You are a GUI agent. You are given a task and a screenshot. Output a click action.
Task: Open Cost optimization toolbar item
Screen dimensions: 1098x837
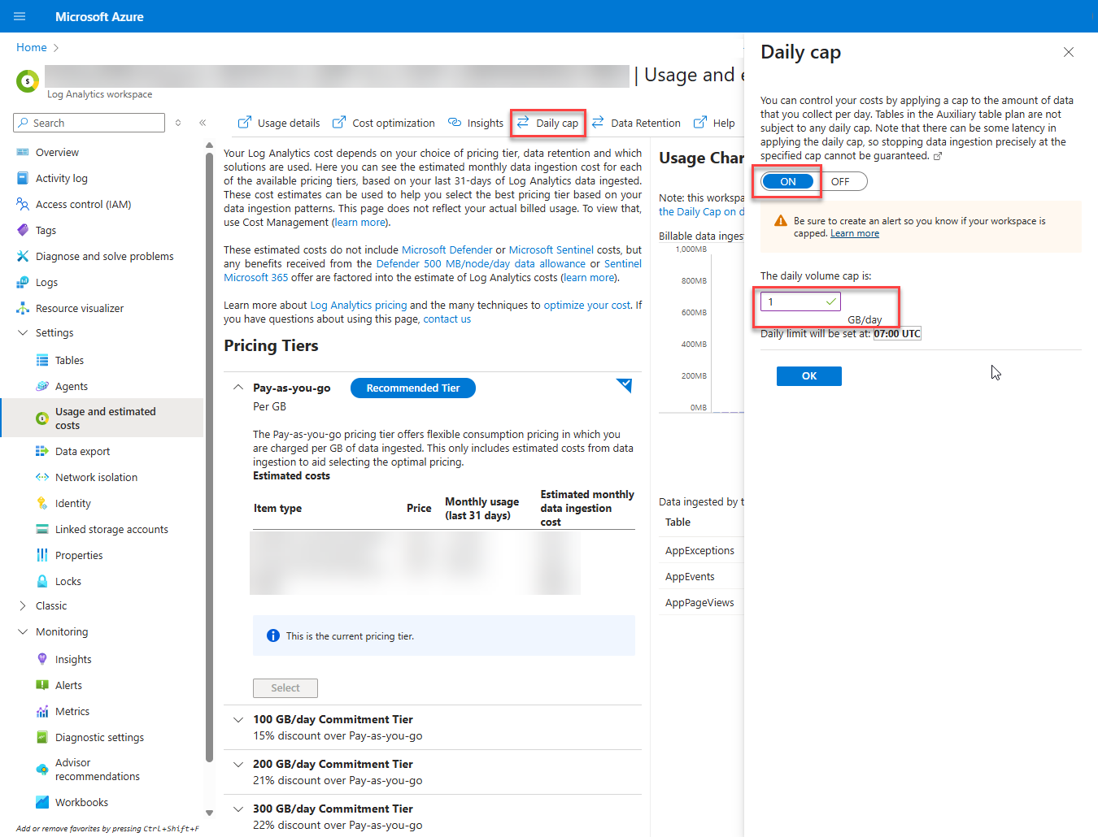coord(383,123)
